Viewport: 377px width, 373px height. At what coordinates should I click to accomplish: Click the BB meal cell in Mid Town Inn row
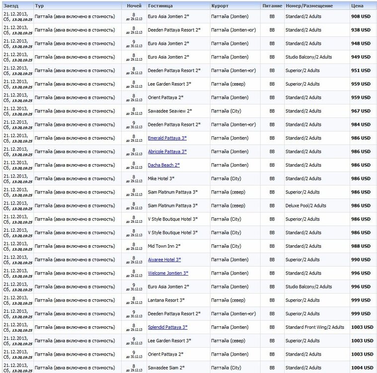click(x=272, y=246)
